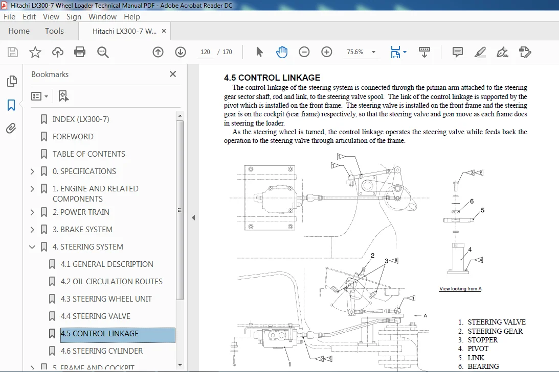Switch to the Tools tab

(54, 31)
